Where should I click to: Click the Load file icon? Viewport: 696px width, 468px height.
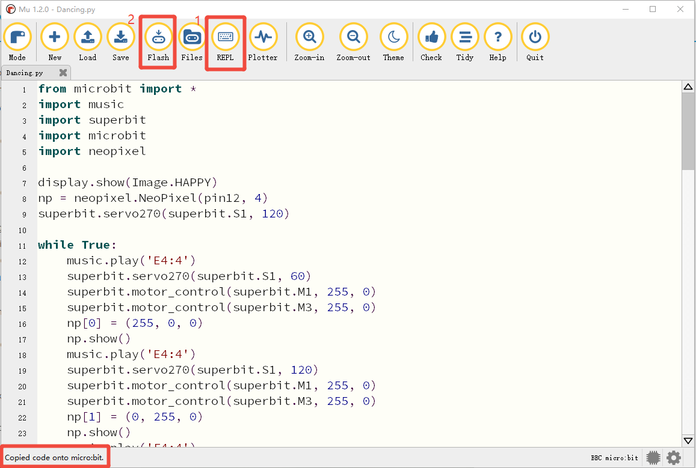point(87,43)
